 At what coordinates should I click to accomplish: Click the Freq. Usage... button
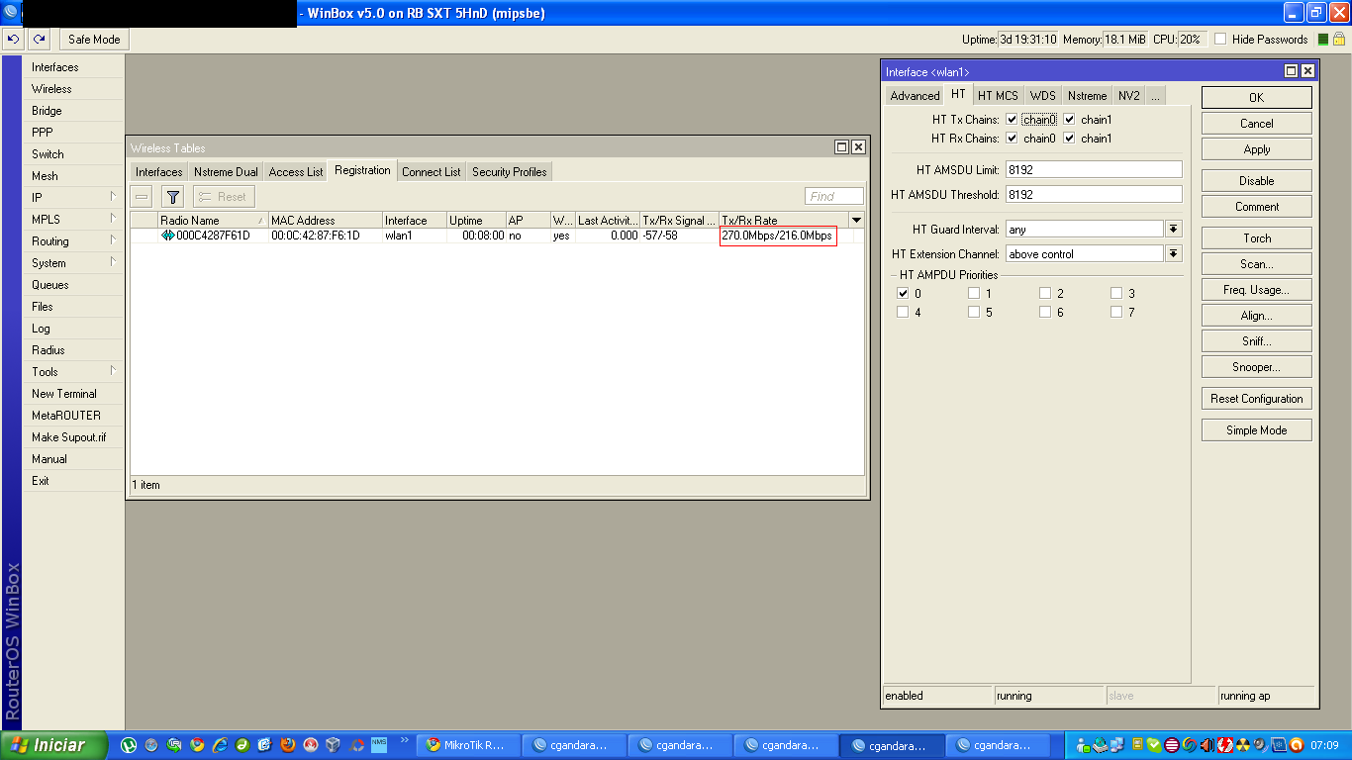(1257, 290)
